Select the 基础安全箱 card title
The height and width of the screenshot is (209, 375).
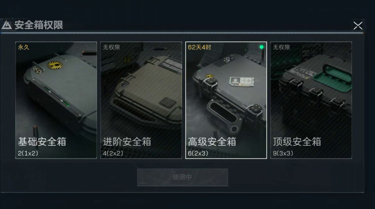42,142
